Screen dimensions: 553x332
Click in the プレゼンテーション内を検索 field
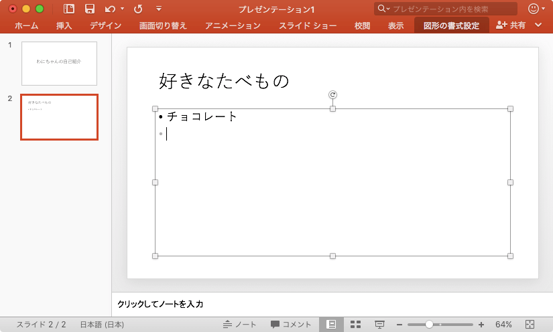coord(446,9)
